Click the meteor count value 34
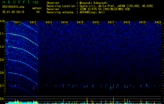Screen dimensions: 164x104 (38, 12)
